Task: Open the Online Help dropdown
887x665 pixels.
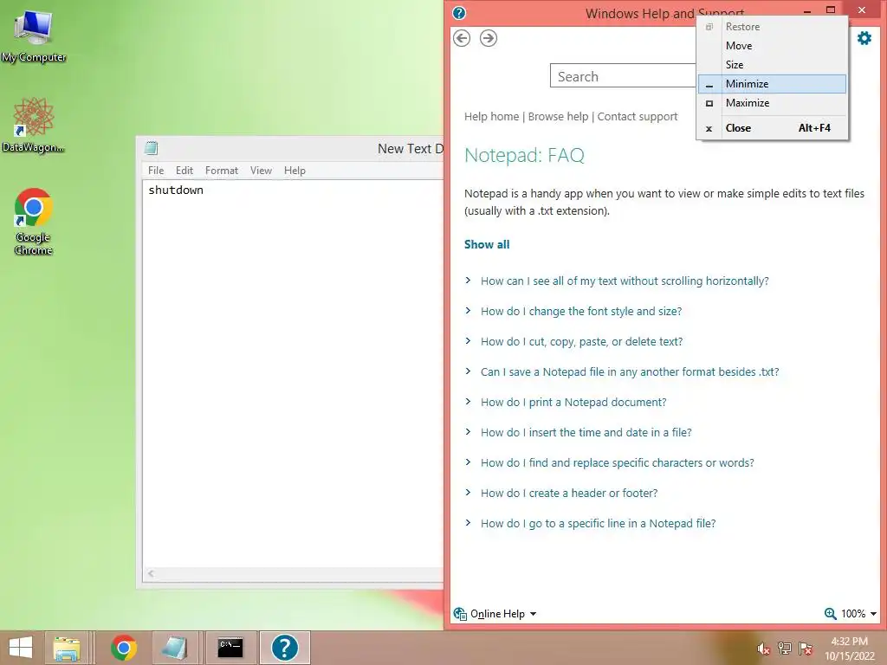Action: pos(503,614)
